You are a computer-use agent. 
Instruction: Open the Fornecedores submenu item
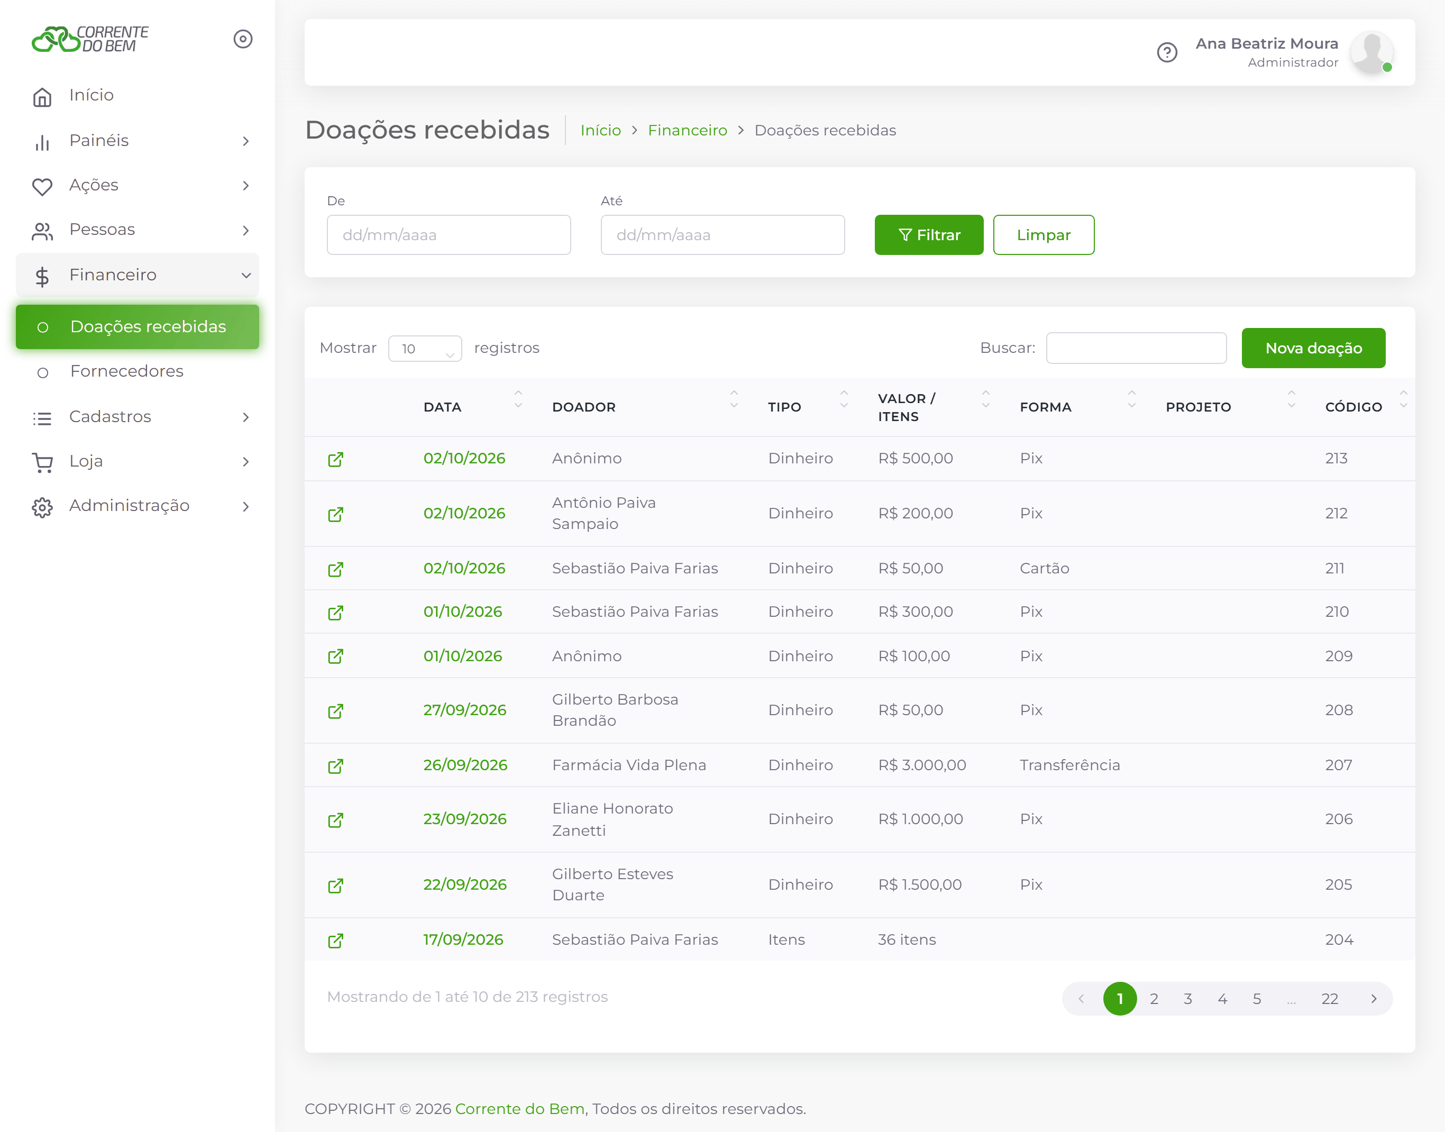pos(137,371)
